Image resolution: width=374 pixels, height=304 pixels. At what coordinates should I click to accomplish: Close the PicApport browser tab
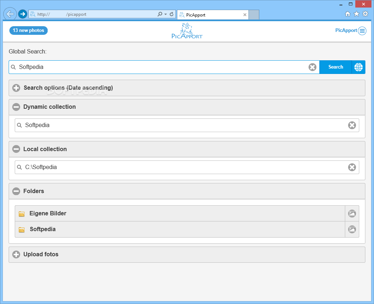(x=245, y=15)
